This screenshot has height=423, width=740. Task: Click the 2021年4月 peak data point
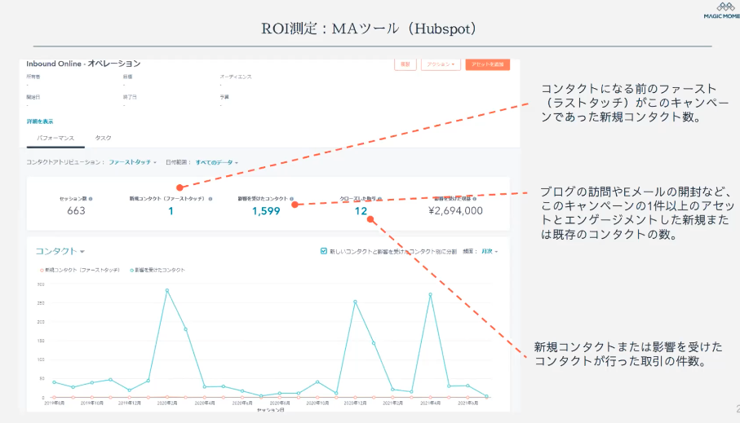(431, 295)
